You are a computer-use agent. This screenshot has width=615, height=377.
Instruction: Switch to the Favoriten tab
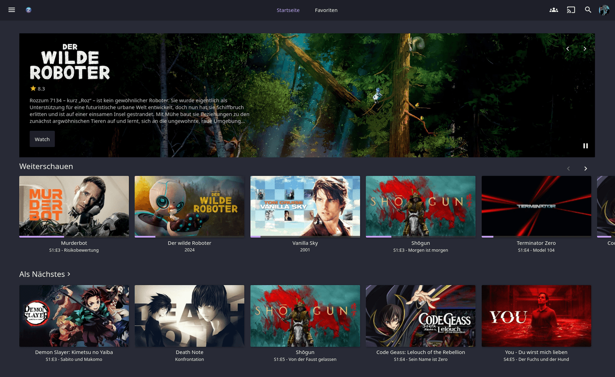pos(326,10)
